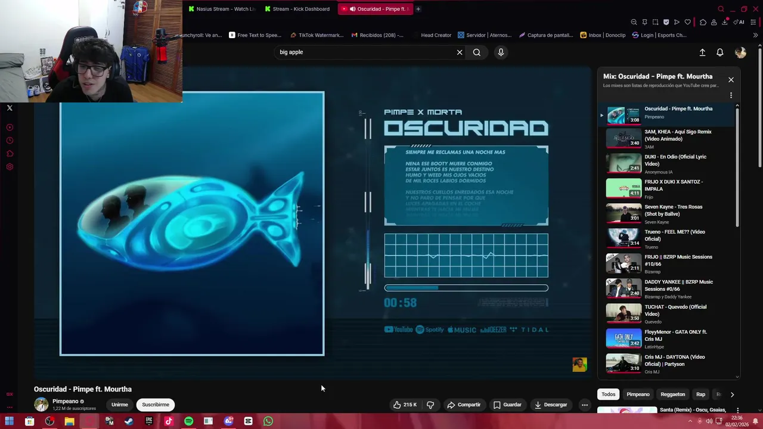The image size is (763, 429).
Task: Open the Inbox | Donoclip bookmark
Action: click(603, 35)
